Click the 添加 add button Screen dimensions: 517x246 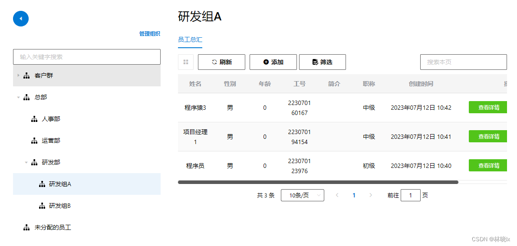coord(273,62)
